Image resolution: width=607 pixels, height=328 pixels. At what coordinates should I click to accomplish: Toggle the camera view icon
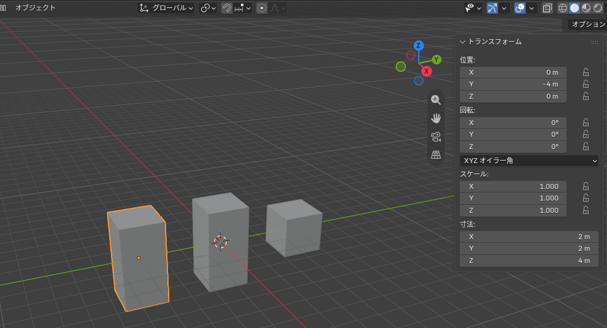pyautogui.click(x=436, y=137)
